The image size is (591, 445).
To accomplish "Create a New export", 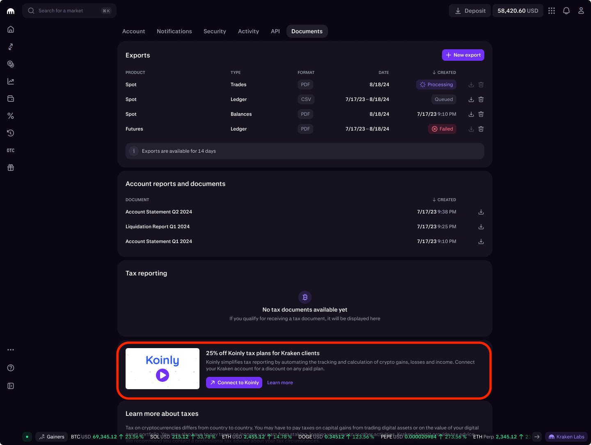I will 463,55.
